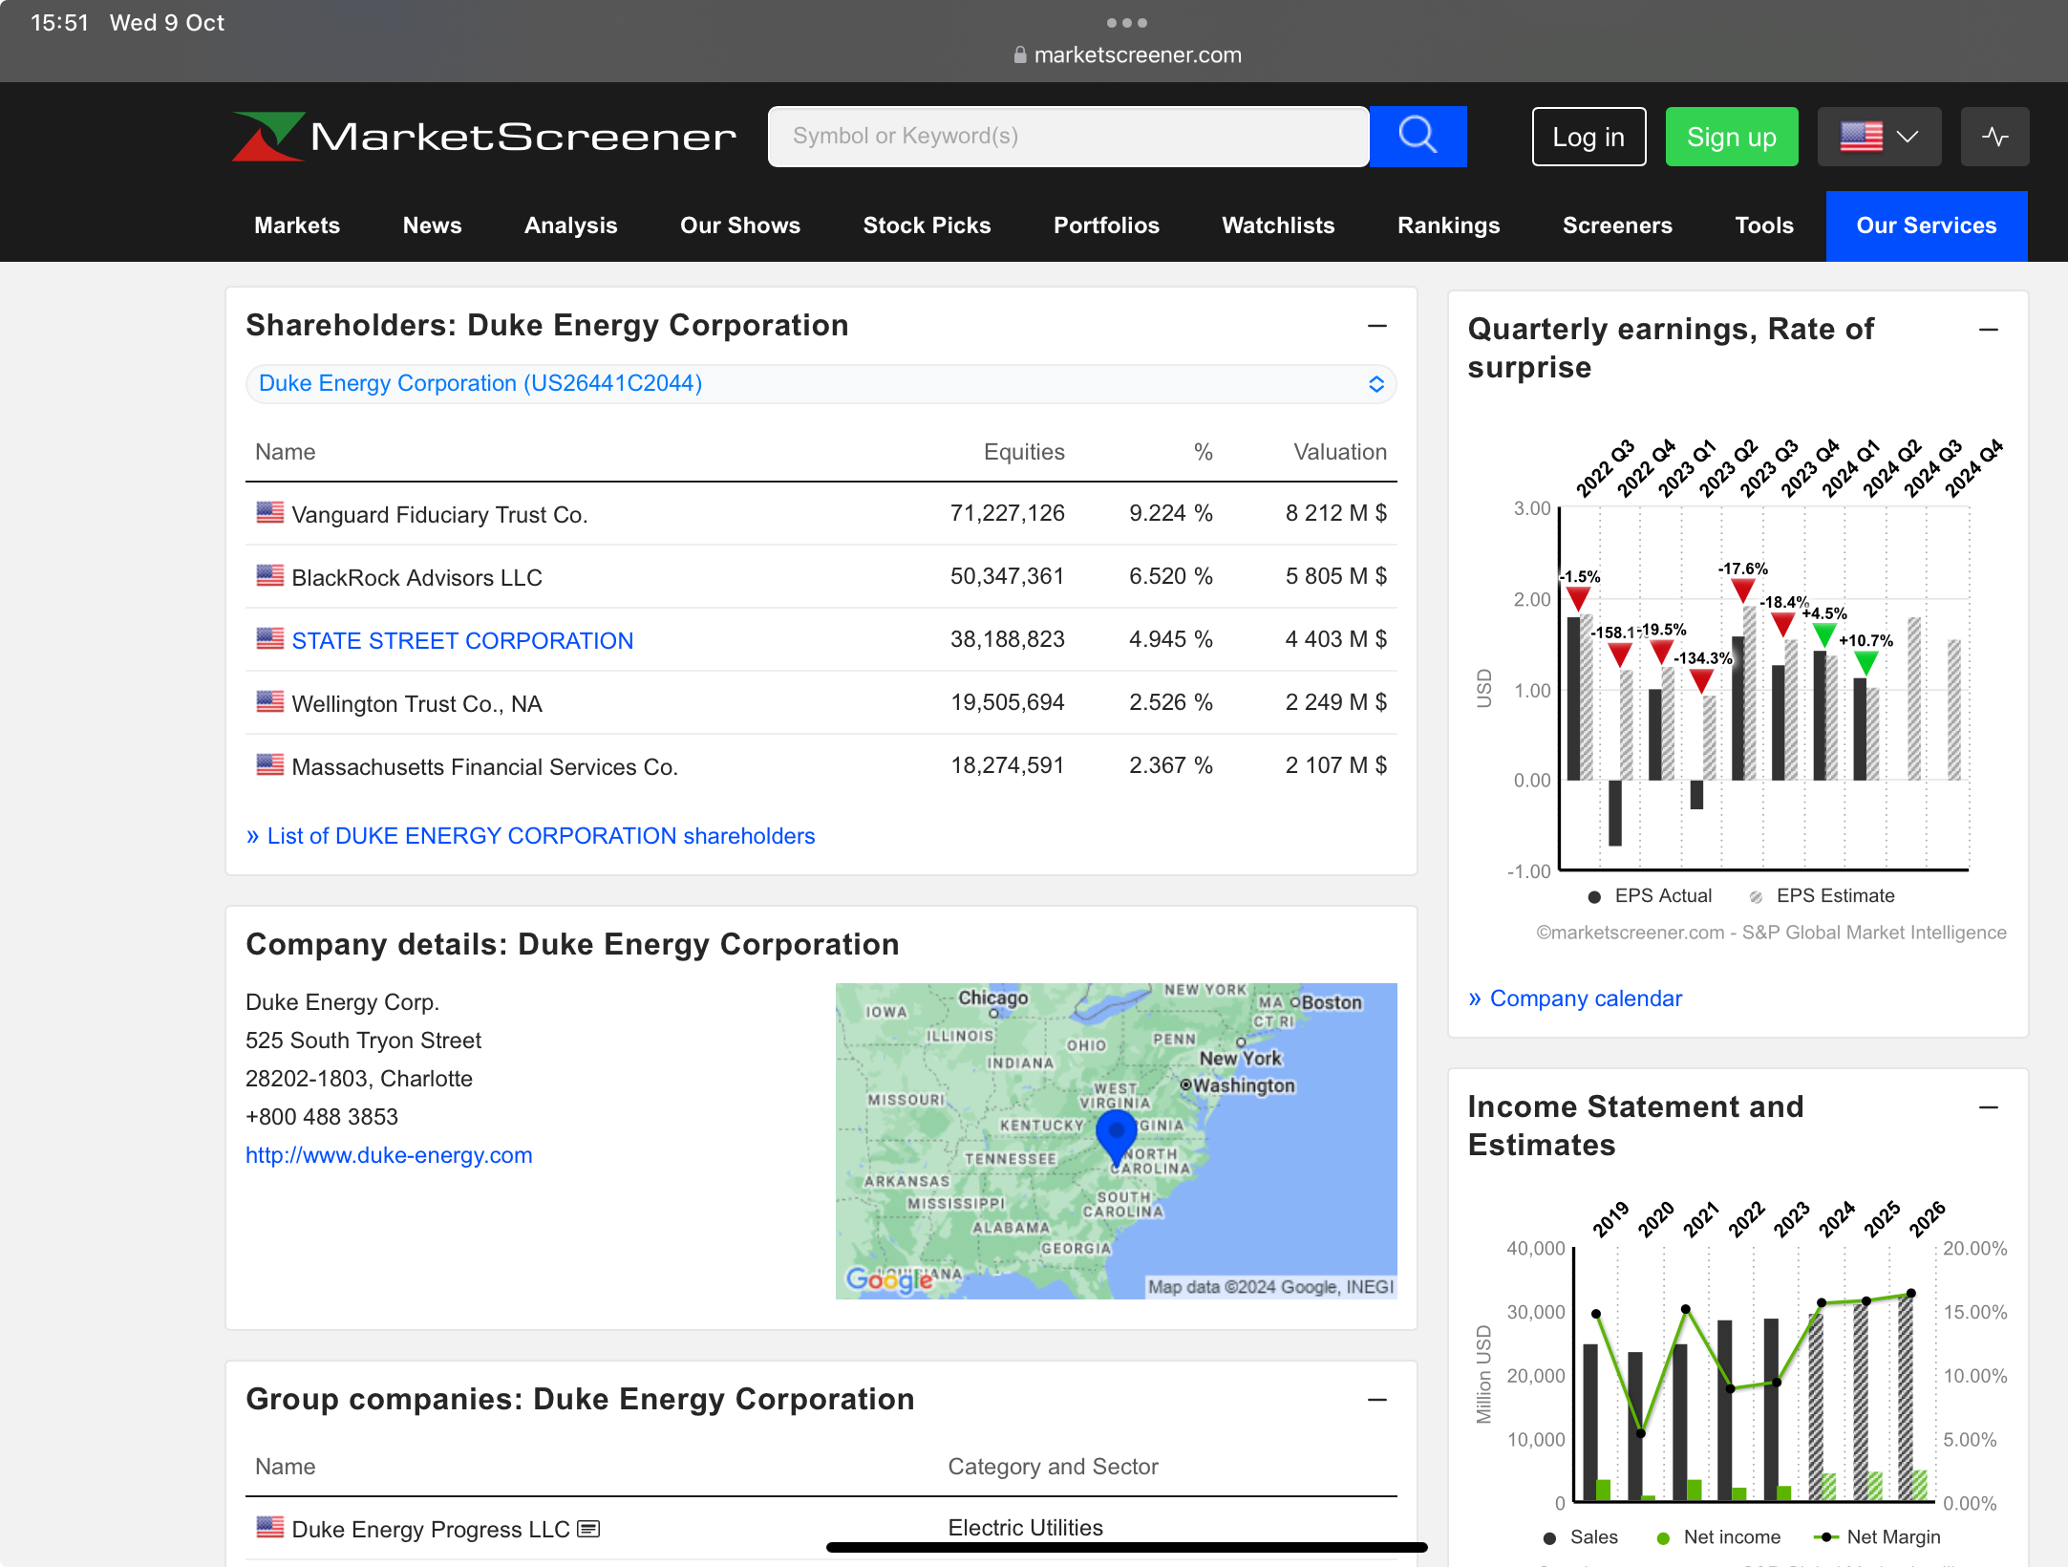The width and height of the screenshot is (2068, 1567).
Task: Open the duke-energy.com website link
Action: click(389, 1155)
